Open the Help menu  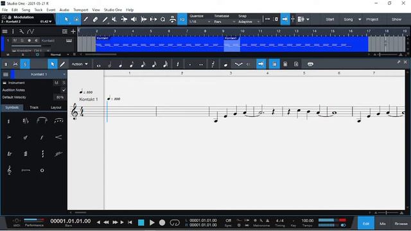tap(130, 10)
